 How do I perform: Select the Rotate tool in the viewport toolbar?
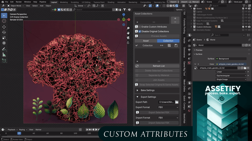(4, 32)
